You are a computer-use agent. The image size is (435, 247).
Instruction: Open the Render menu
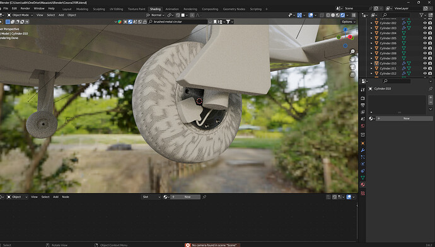click(25, 9)
